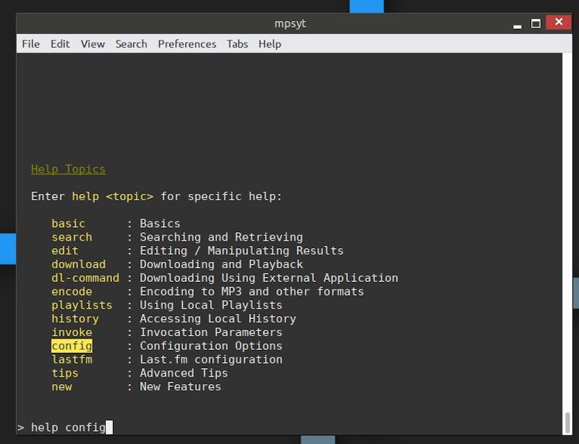Click the underlined 'Help Topics' heading
The width and height of the screenshot is (579, 444).
pyautogui.click(x=68, y=169)
